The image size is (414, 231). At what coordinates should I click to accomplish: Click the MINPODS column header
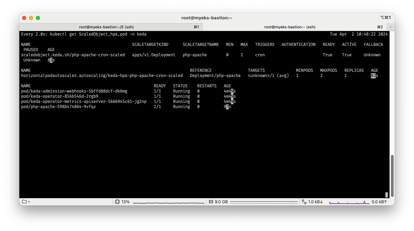point(305,70)
